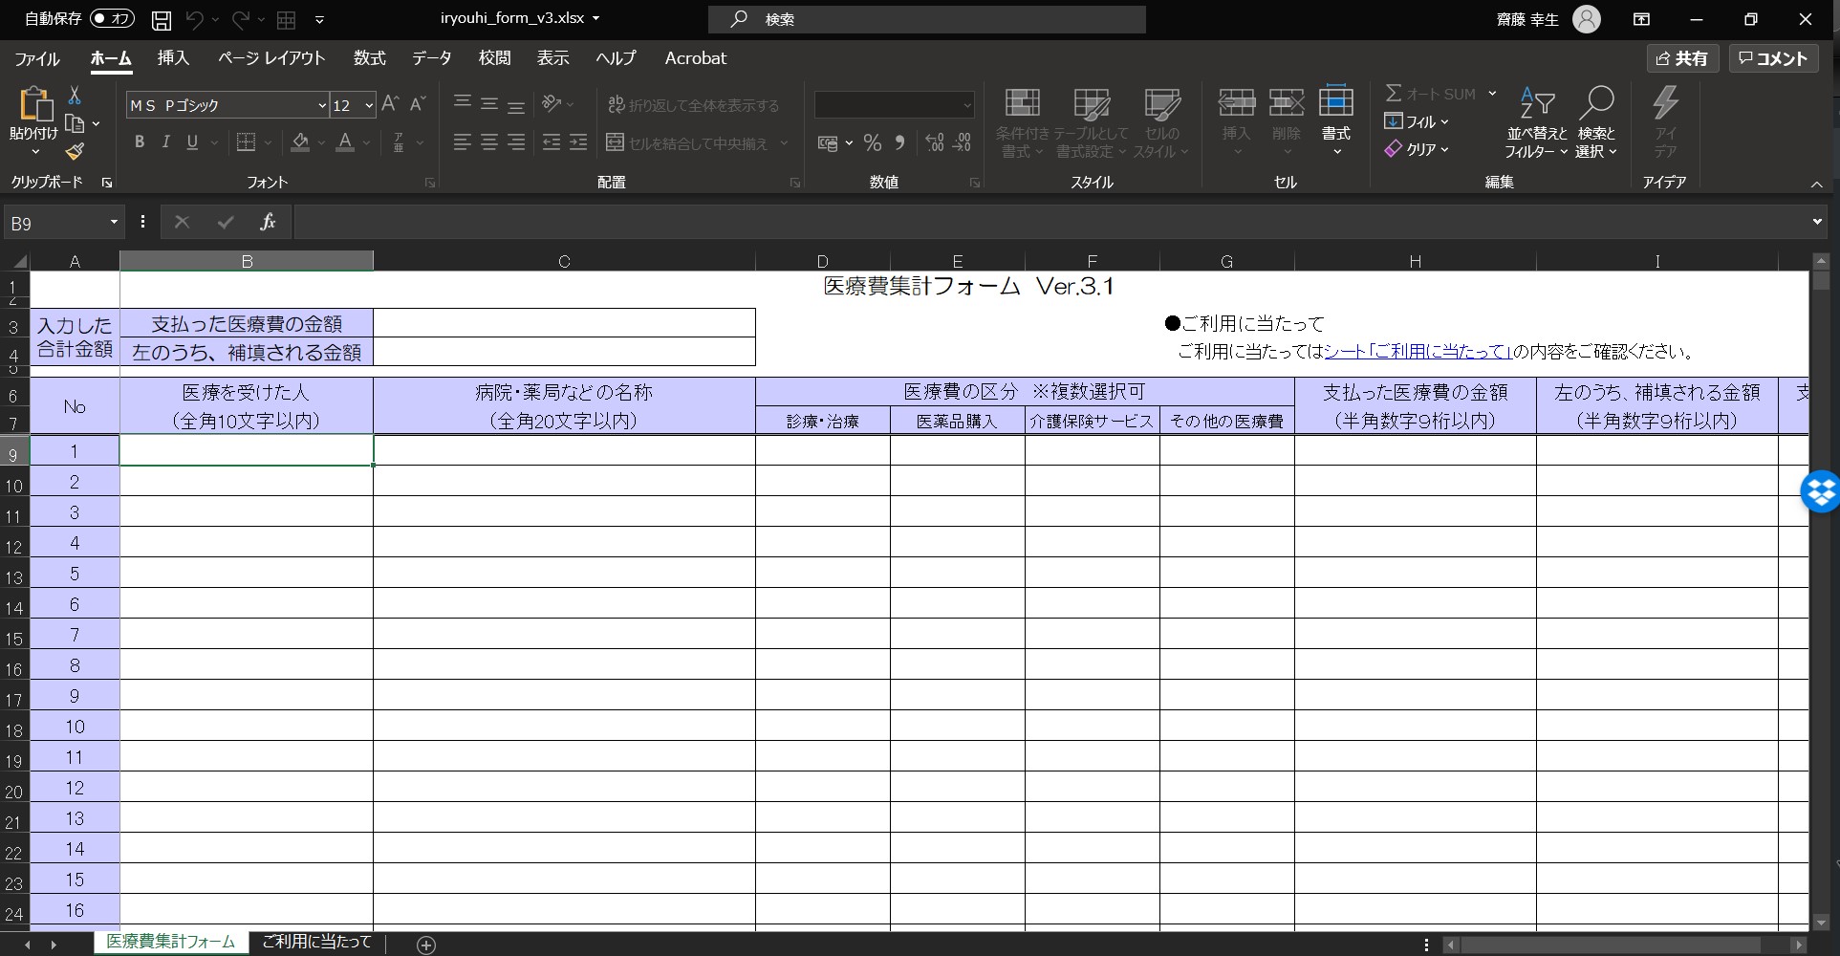Viewport: 1840px width, 956px height.
Task: Switch to the Page Layout (ページ レイアウト) tab
Action: pos(271,58)
